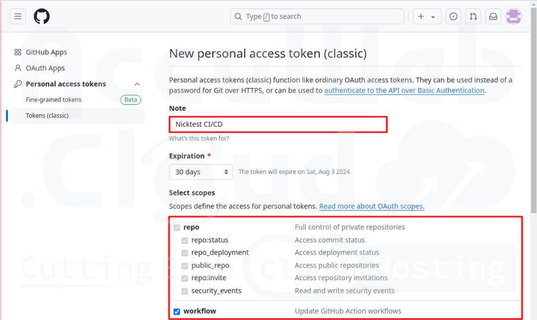Image resolution: width=537 pixels, height=320 pixels.
Task: Open the issues dashboard icon
Action: [453, 16]
